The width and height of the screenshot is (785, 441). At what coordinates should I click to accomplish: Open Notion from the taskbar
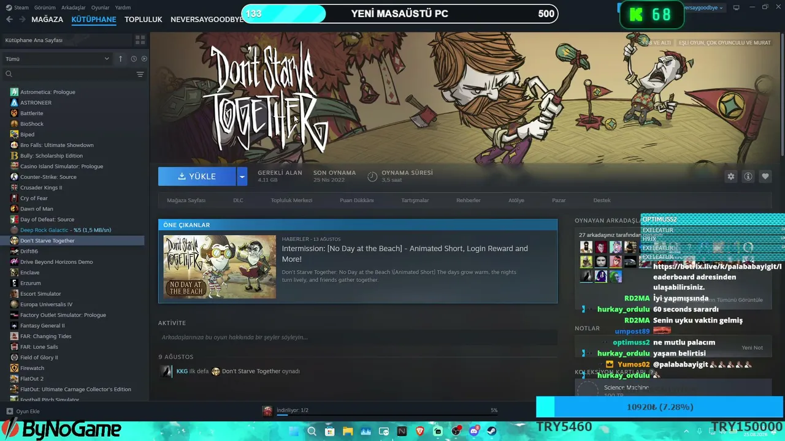coord(402,431)
